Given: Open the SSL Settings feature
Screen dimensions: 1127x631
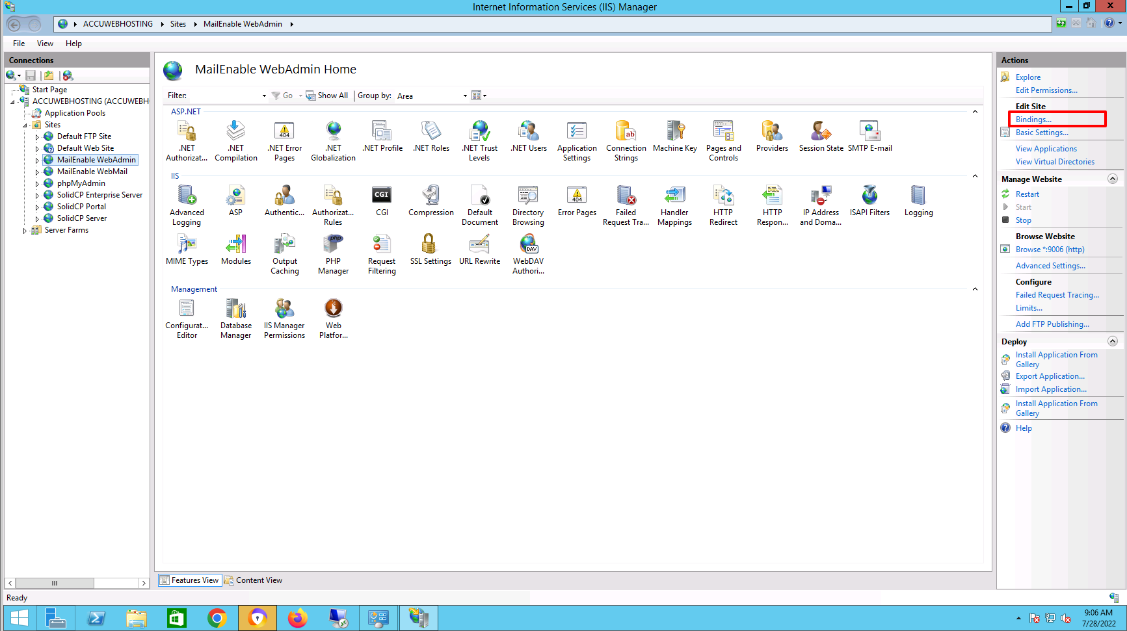Looking at the screenshot, I should (x=431, y=250).
